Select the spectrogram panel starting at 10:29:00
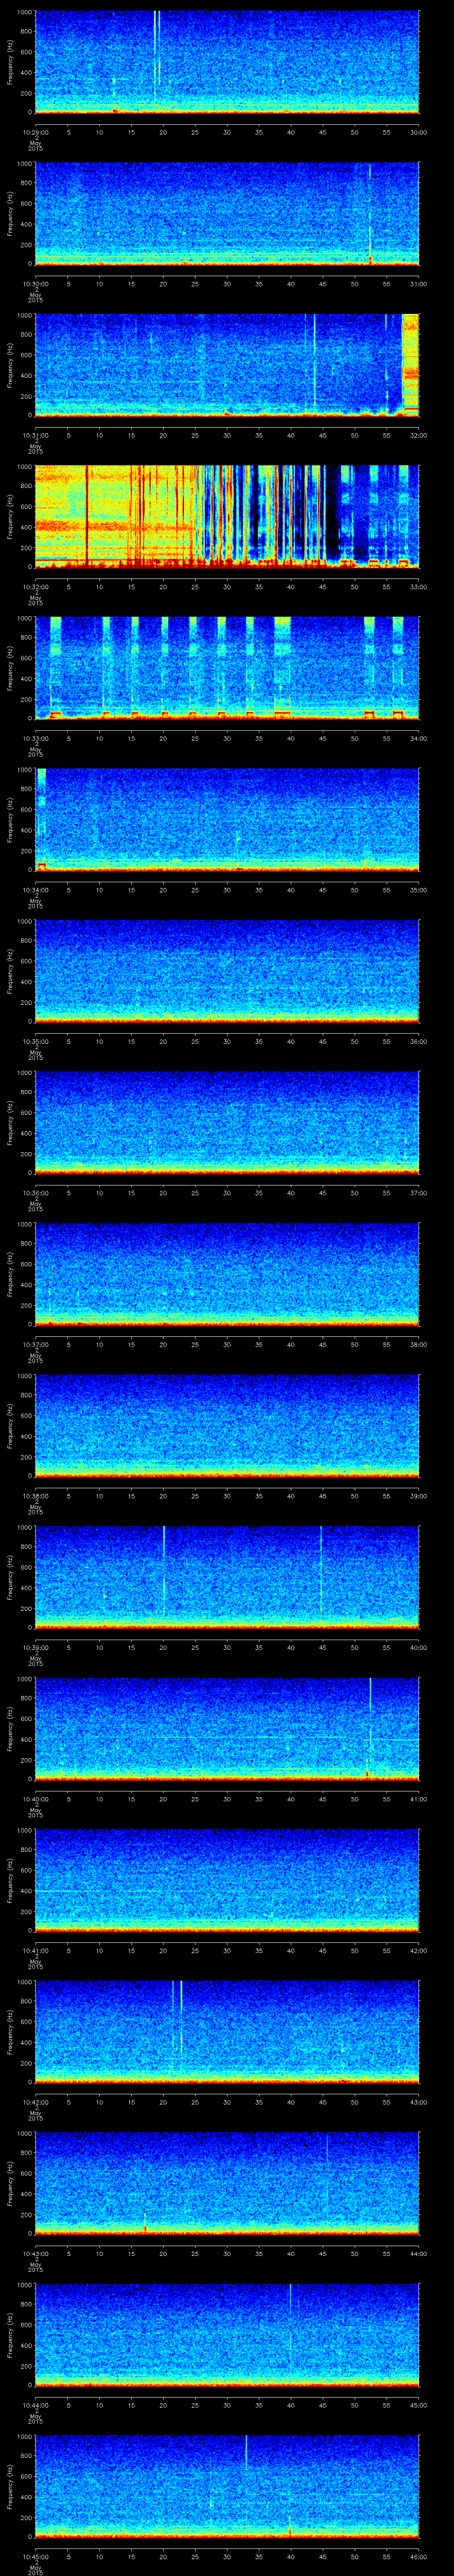 point(227,62)
